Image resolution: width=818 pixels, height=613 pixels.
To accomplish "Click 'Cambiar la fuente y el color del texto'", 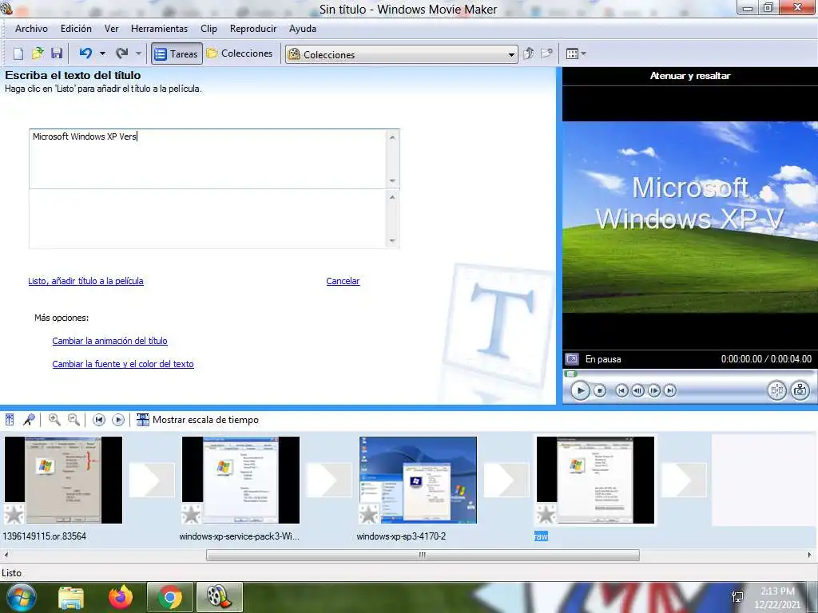I will pos(122,364).
